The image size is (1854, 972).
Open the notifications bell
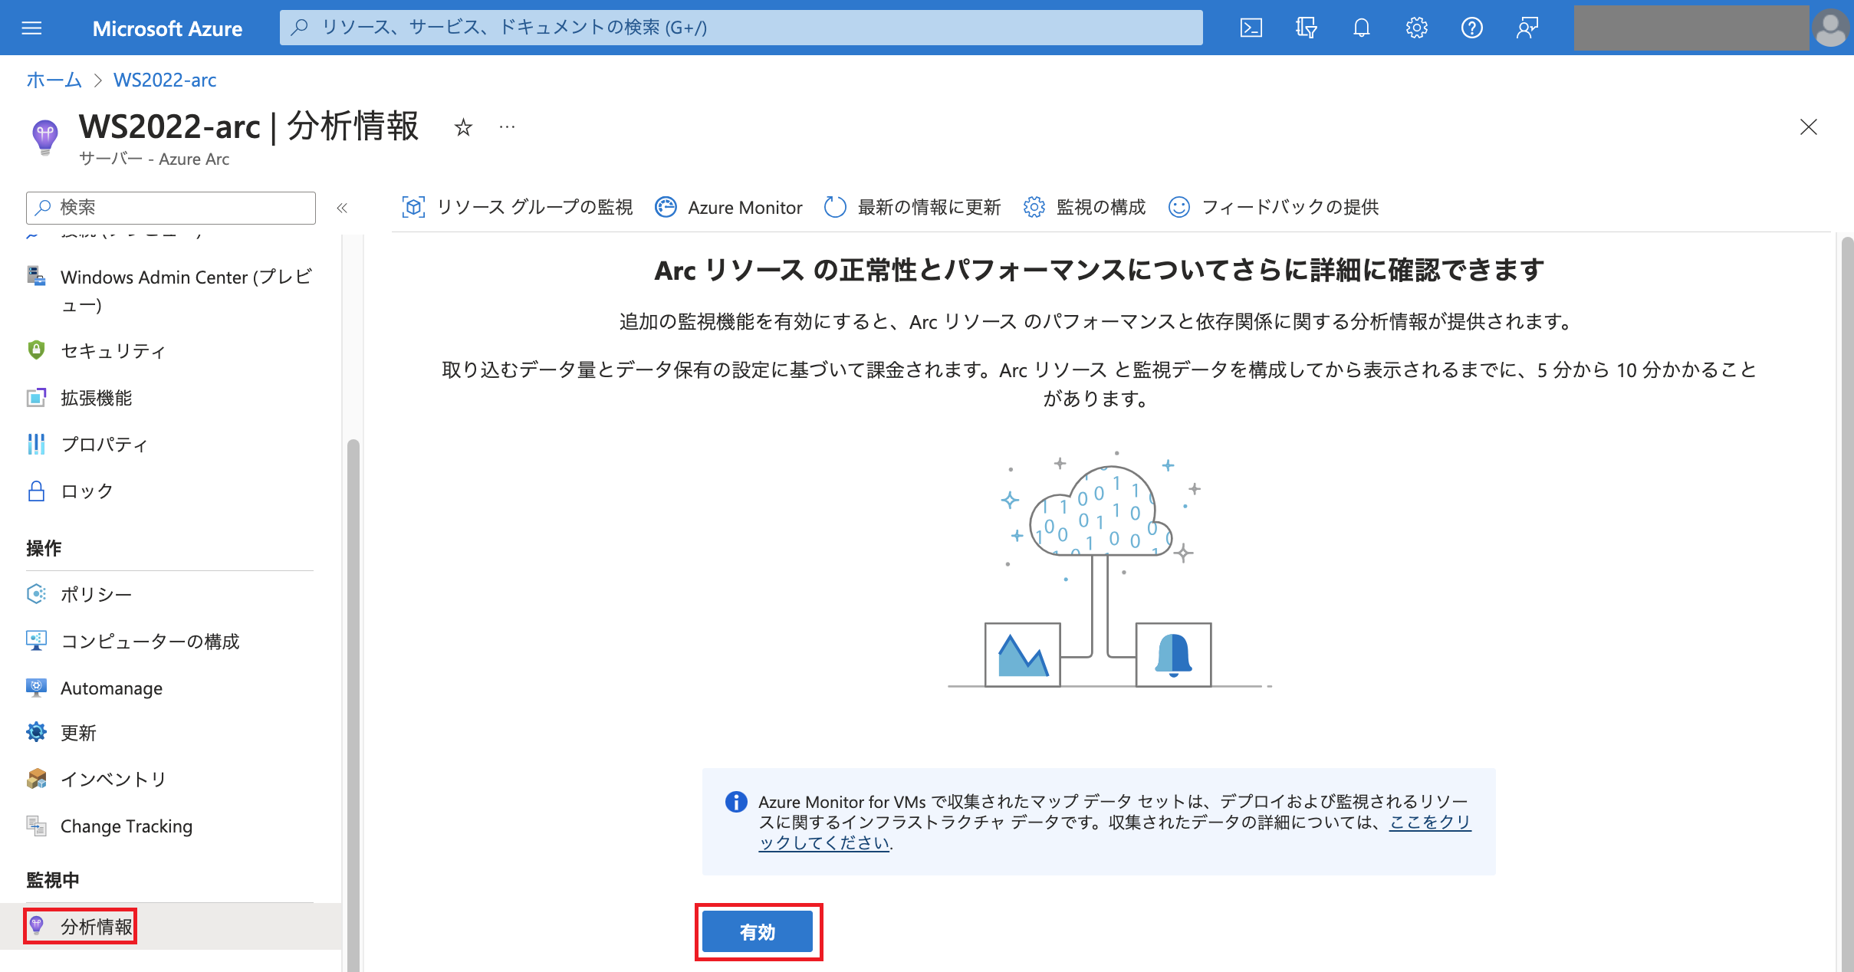(x=1361, y=28)
